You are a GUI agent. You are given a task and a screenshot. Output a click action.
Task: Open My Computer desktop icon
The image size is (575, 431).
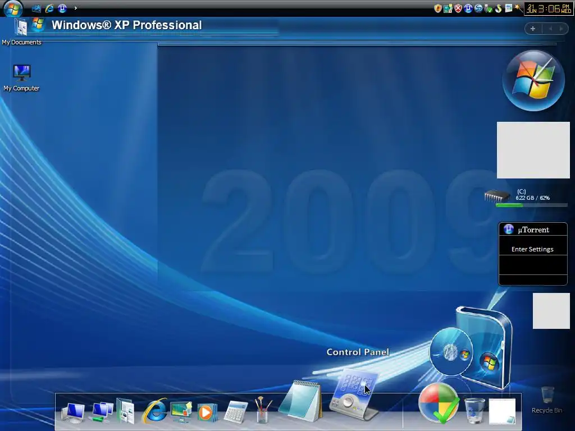click(21, 77)
